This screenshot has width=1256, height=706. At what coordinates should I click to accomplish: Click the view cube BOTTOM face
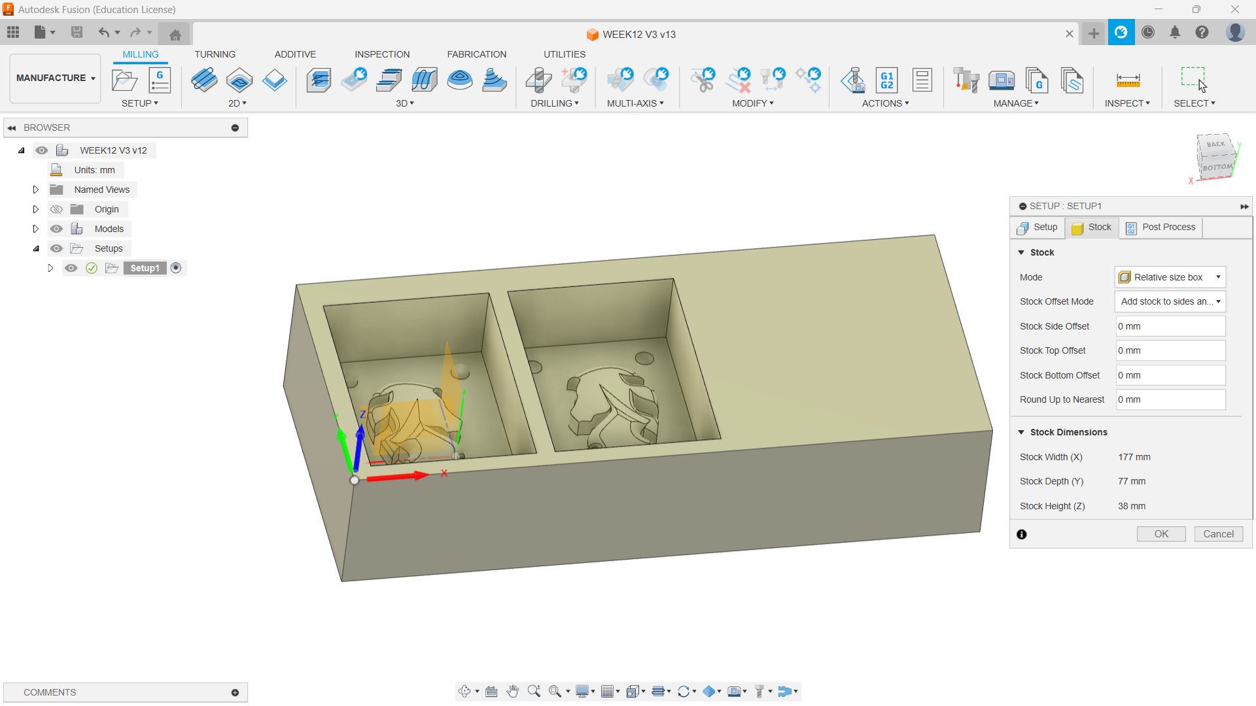[1217, 167]
